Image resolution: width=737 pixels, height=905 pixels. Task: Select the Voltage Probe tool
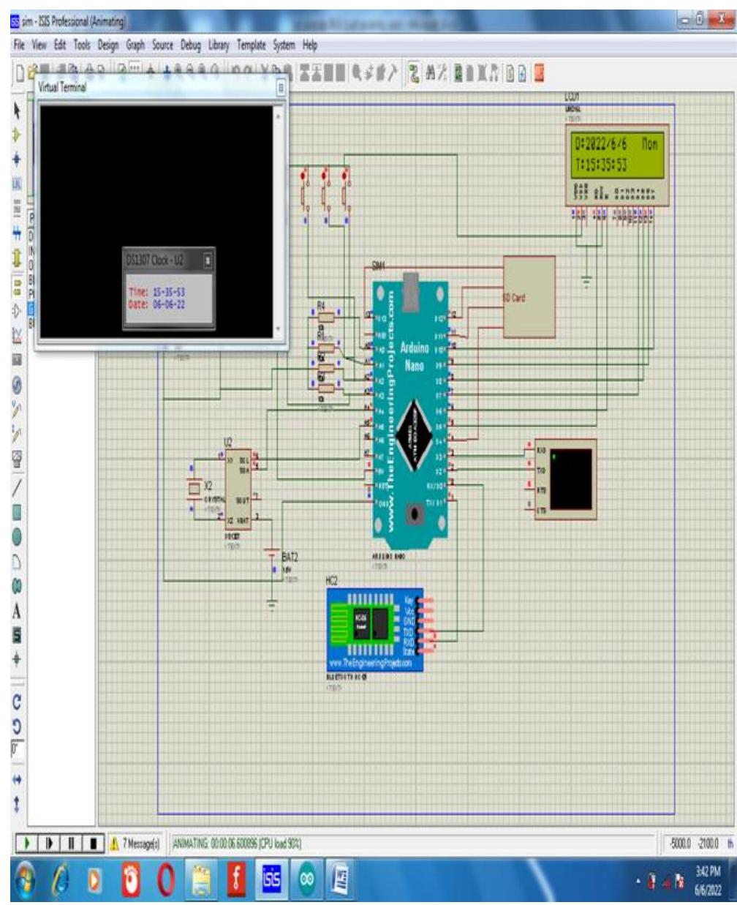pos(16,410)
